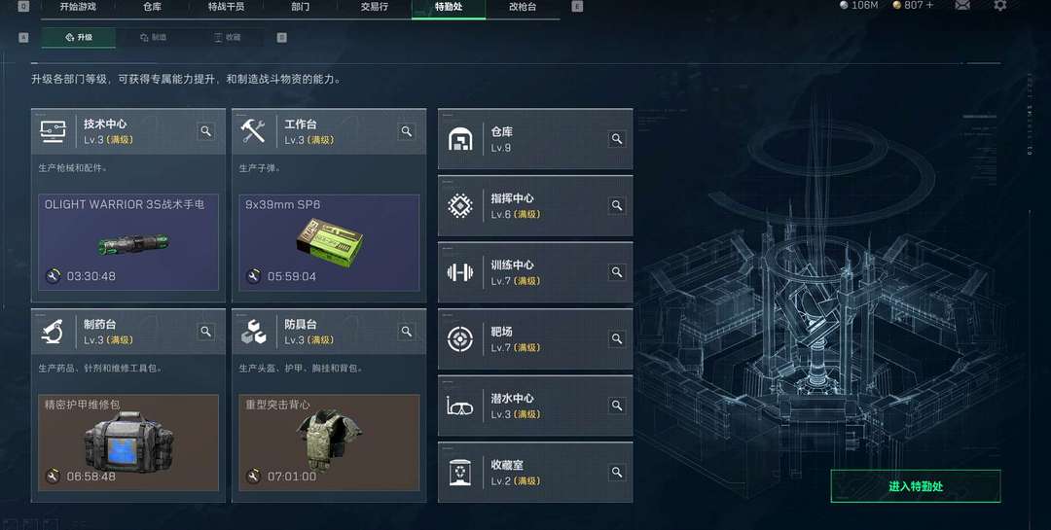
Task: Open the 收藏 sub-tab
Action: coord(227,38)
